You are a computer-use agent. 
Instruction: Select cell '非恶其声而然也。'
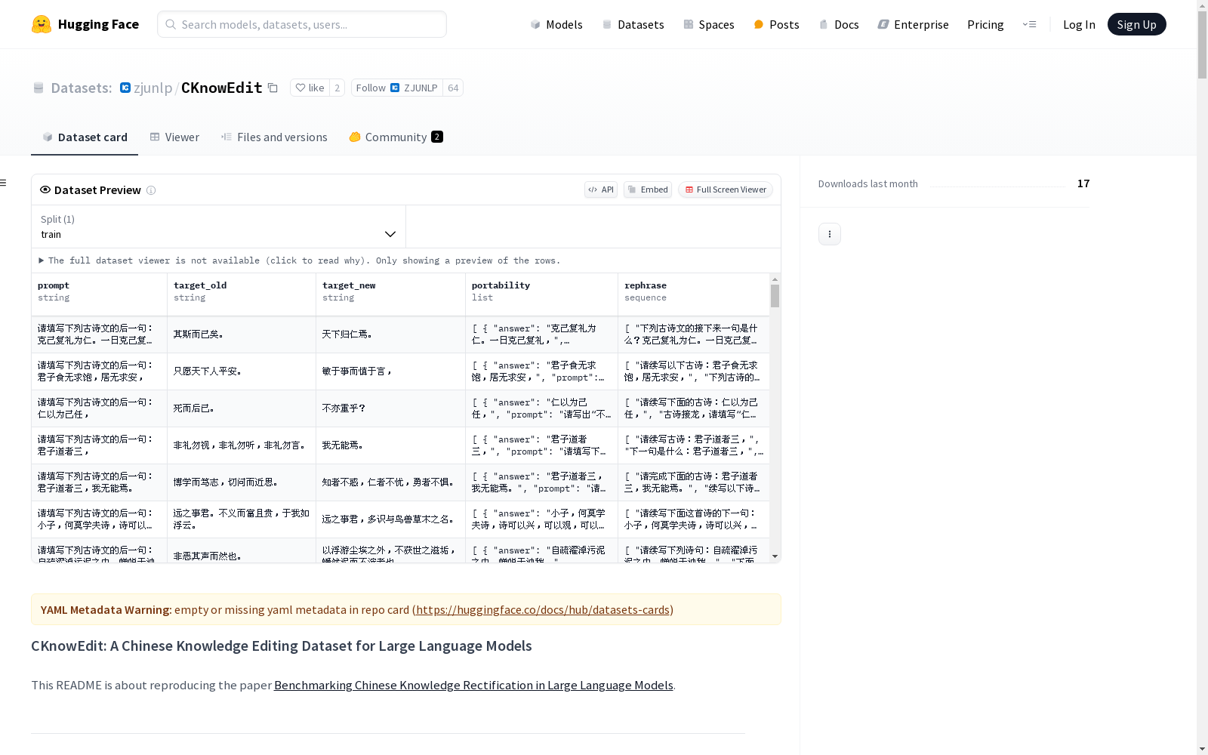coord(242,551)
